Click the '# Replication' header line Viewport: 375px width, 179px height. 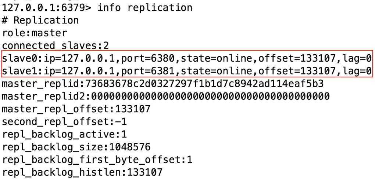(x=40, y=20)
